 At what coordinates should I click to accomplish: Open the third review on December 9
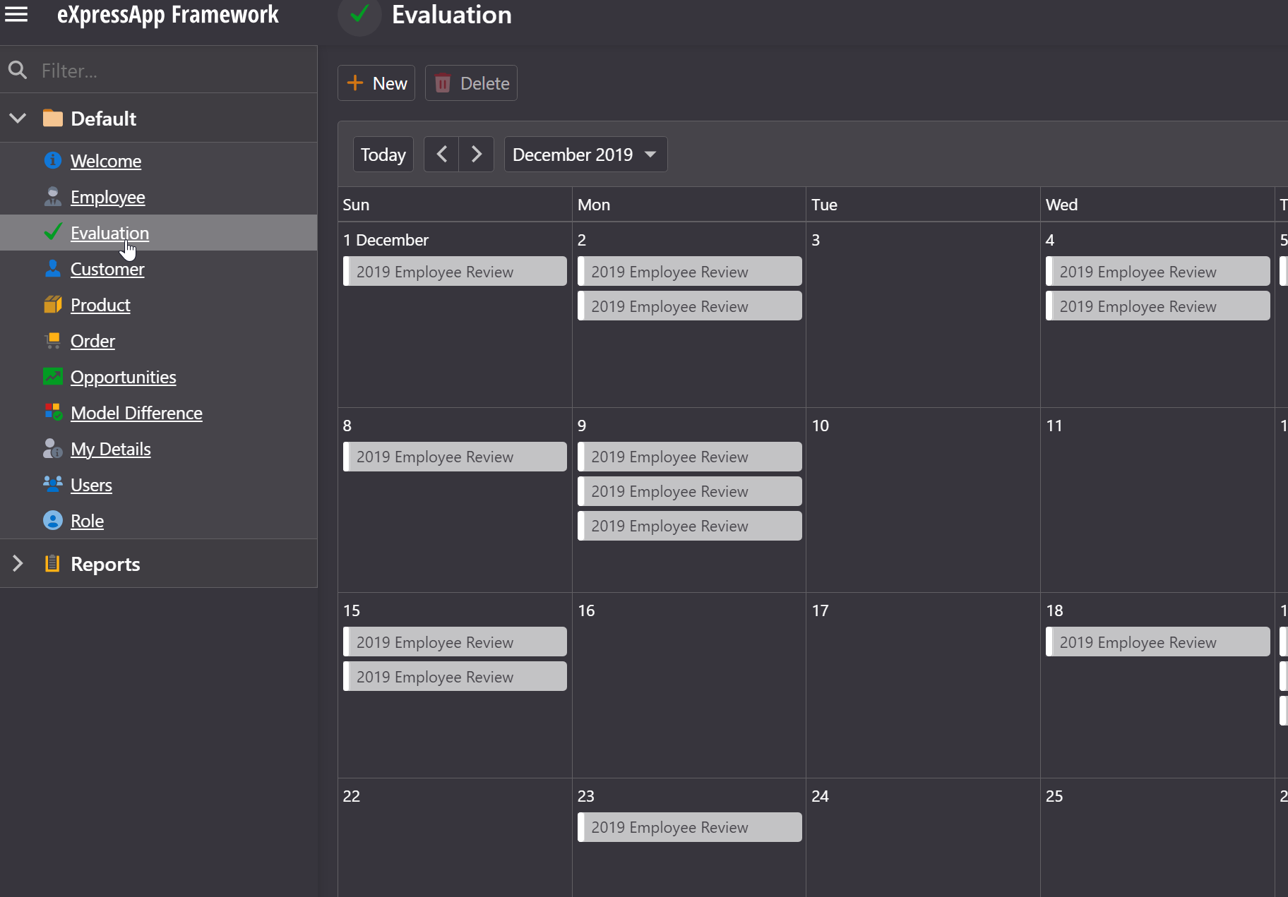coord(690,526)
